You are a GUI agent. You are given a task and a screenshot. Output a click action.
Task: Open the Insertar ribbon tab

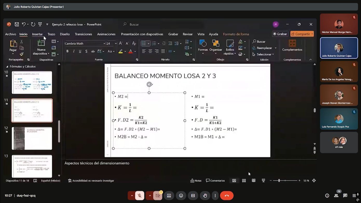[x=37, y=34]
